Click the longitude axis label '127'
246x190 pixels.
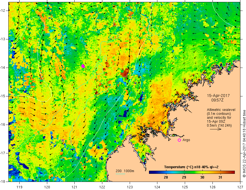coord(240,187)
